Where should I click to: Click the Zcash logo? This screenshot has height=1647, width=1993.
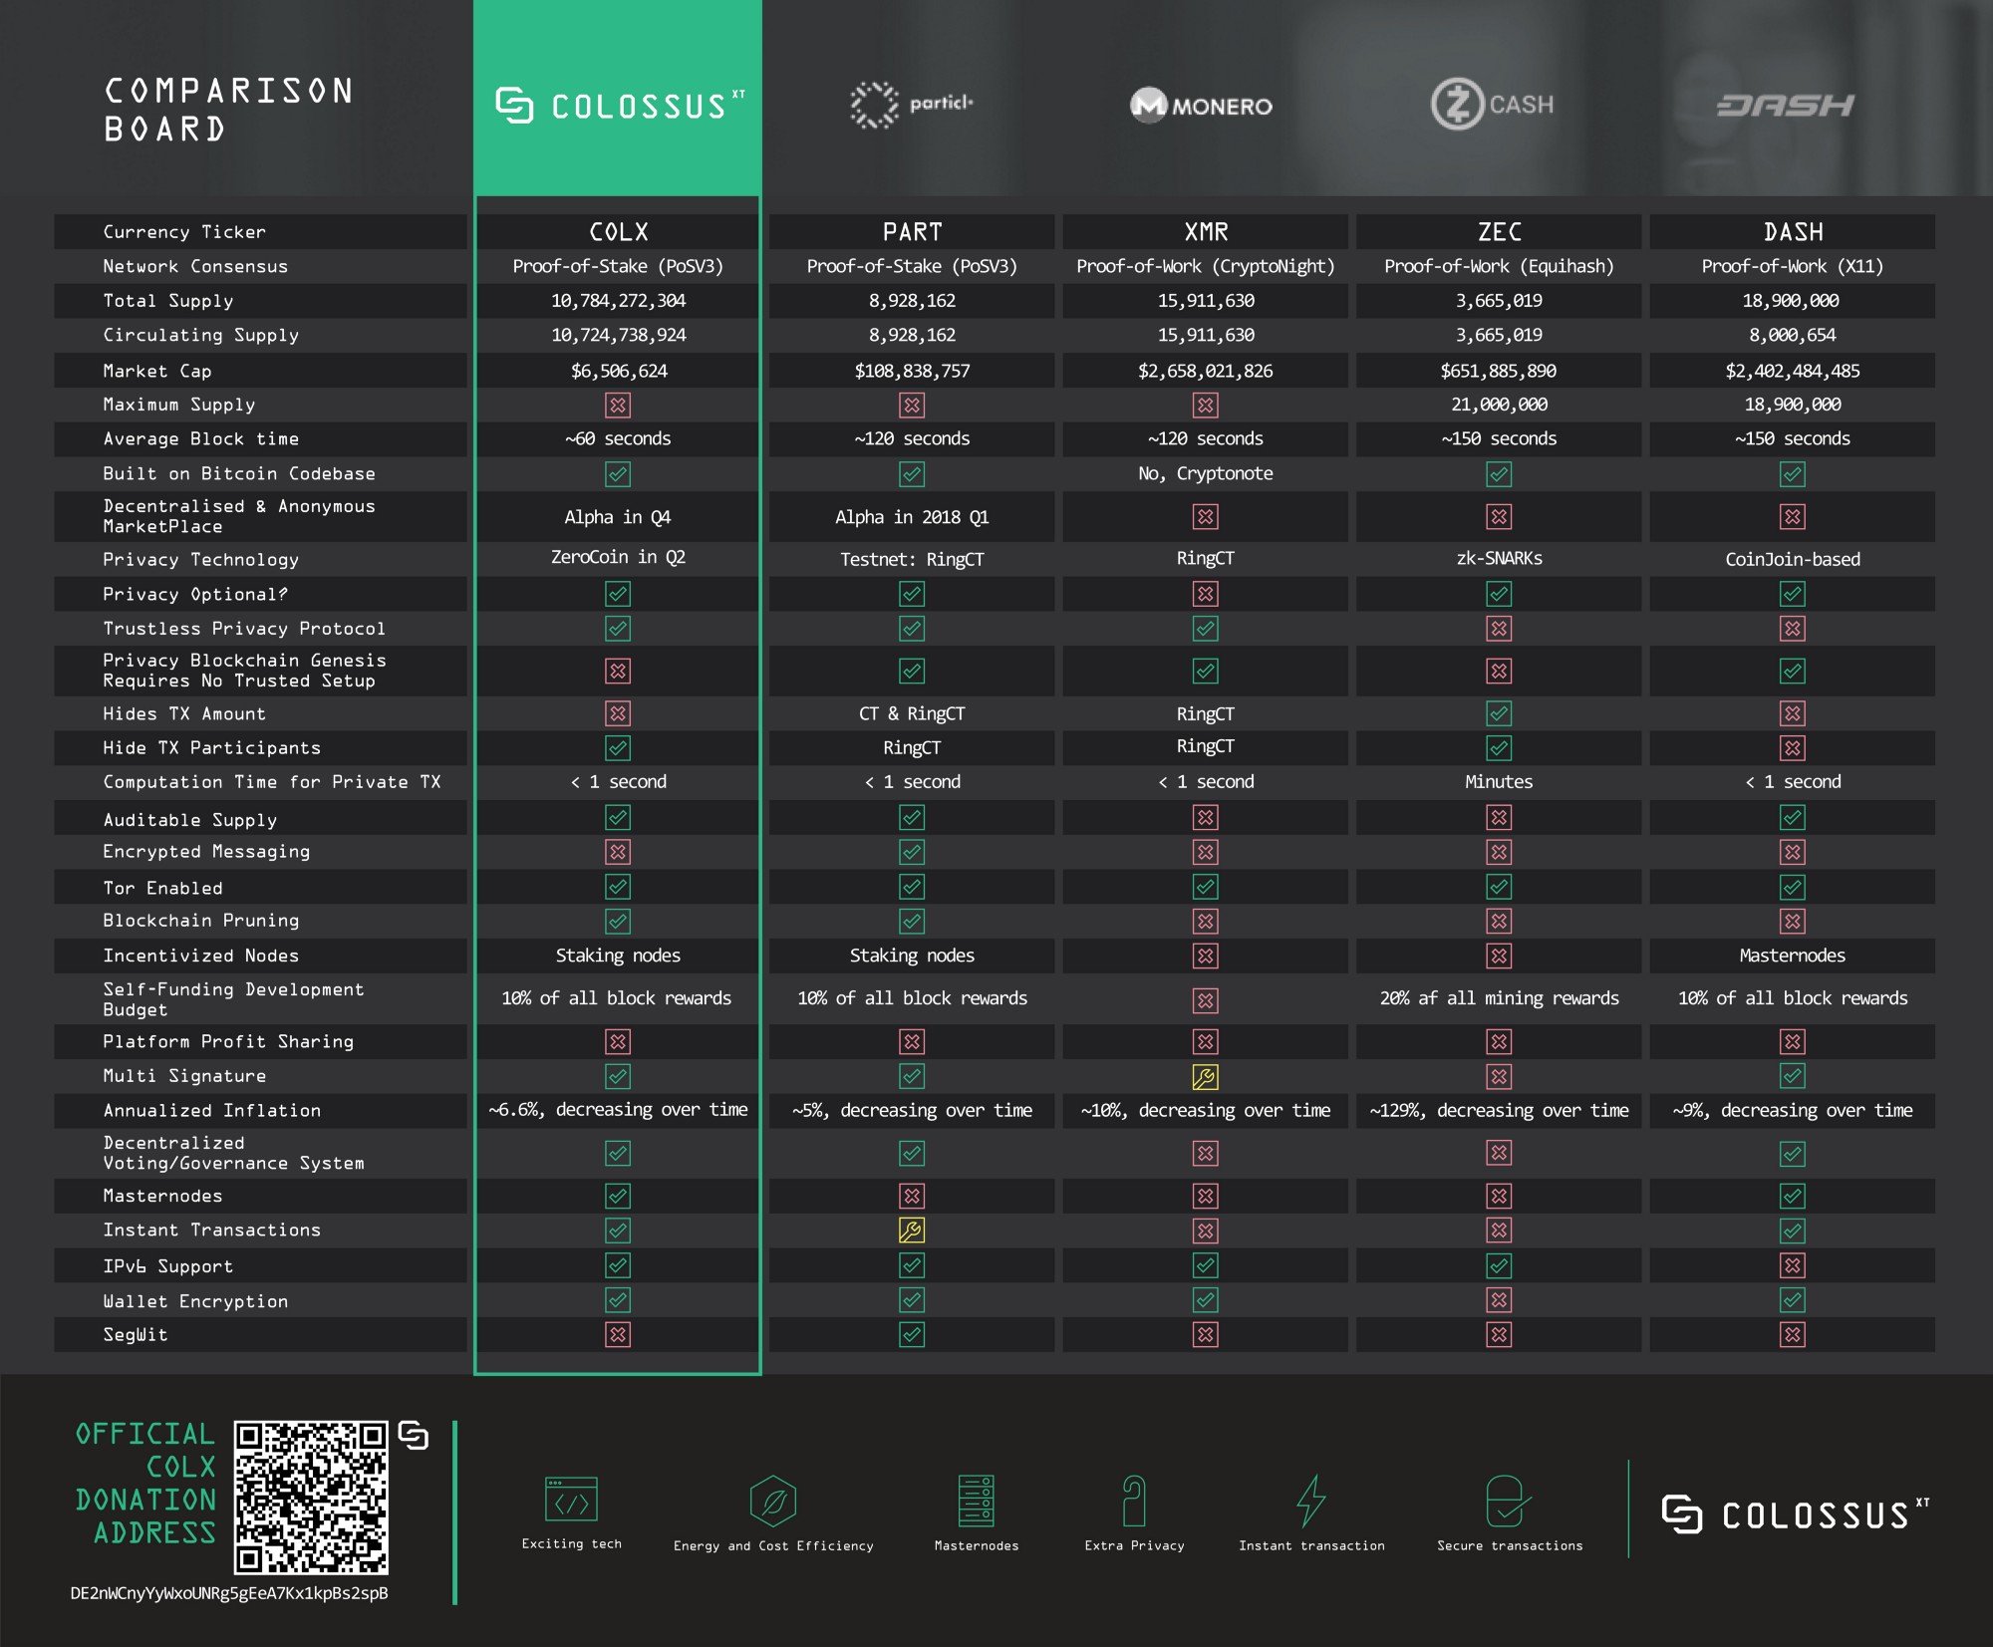(x=1493, y=104)
